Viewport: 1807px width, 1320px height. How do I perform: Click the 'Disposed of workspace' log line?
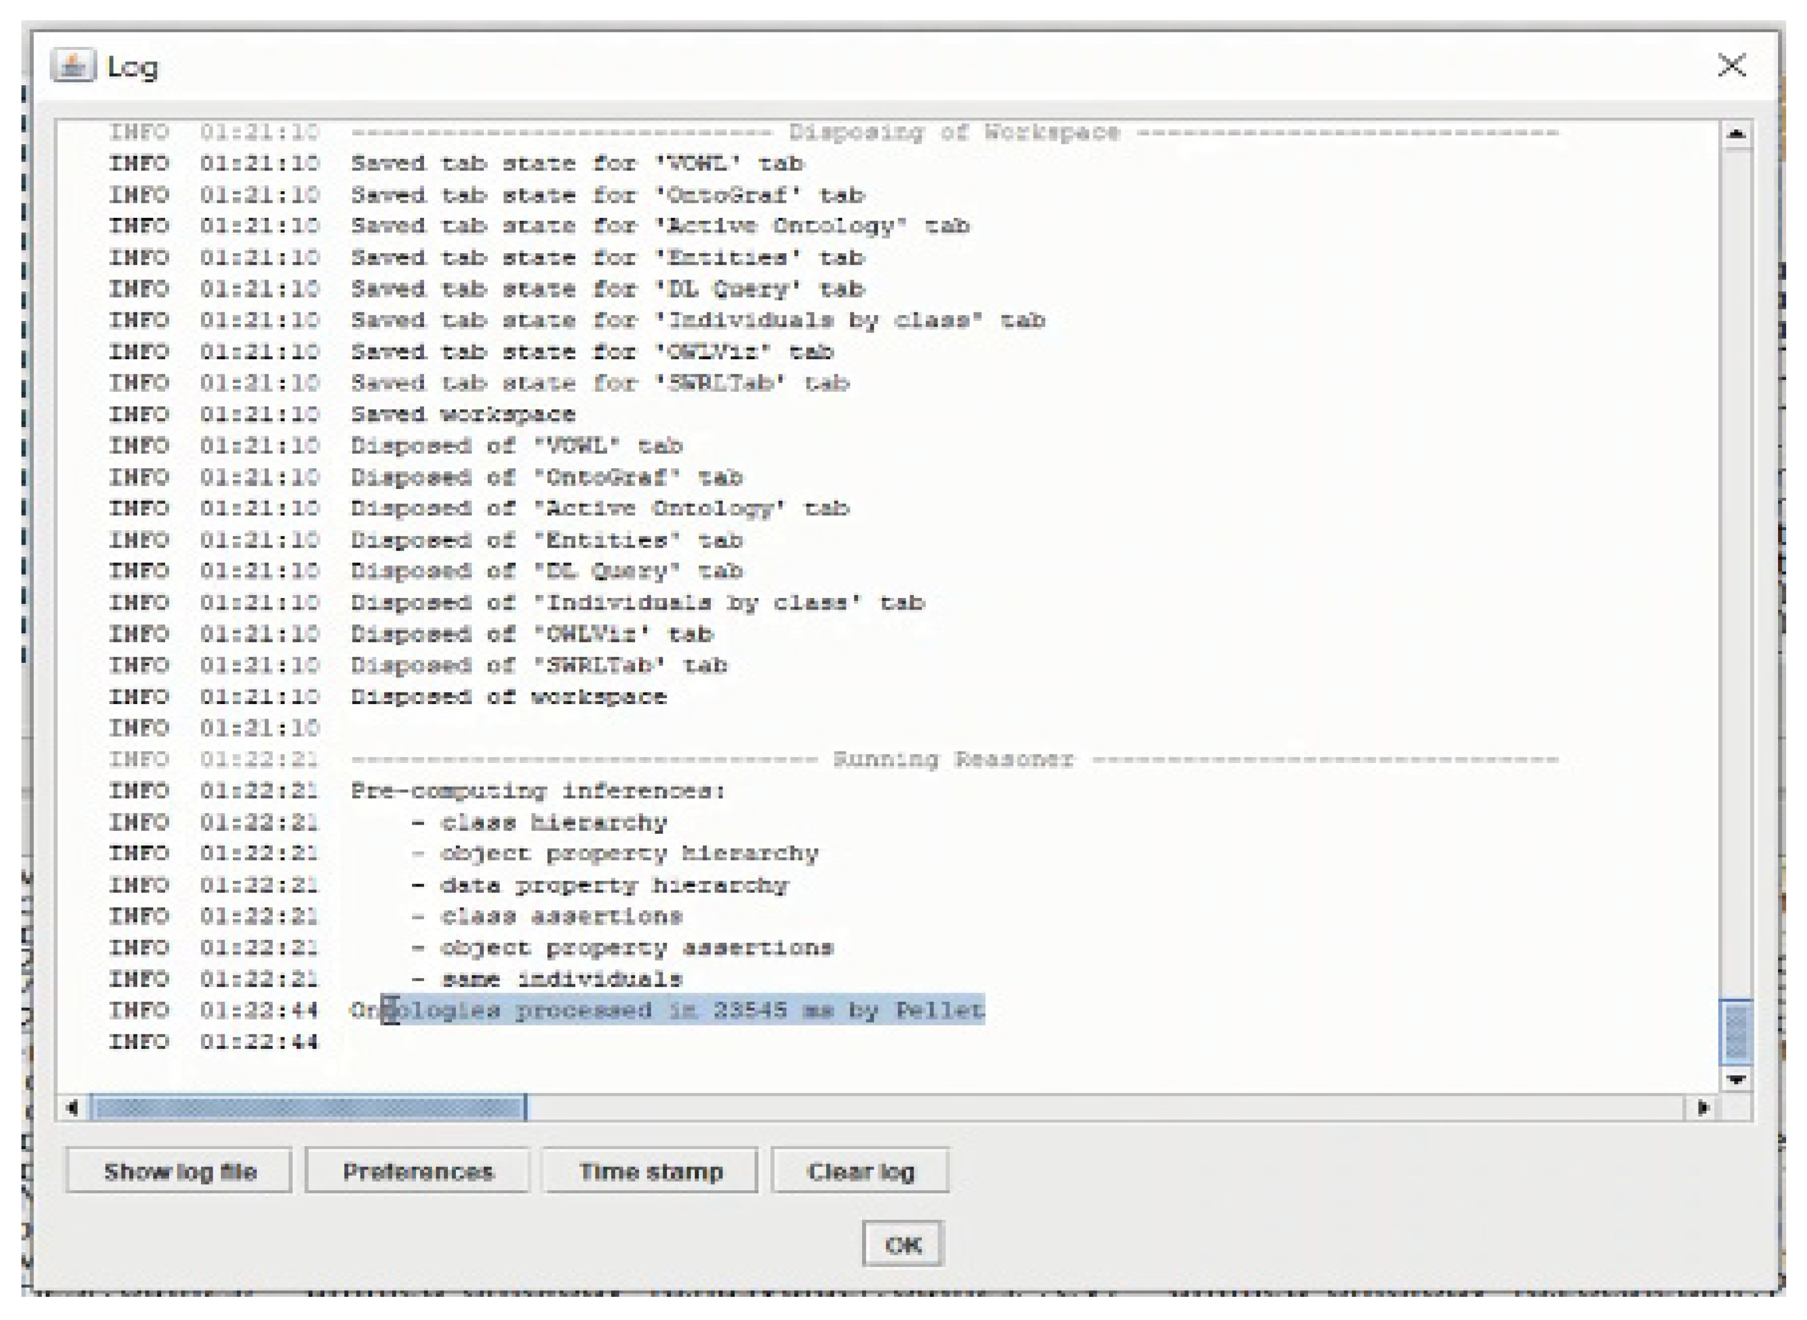(508, 697)
